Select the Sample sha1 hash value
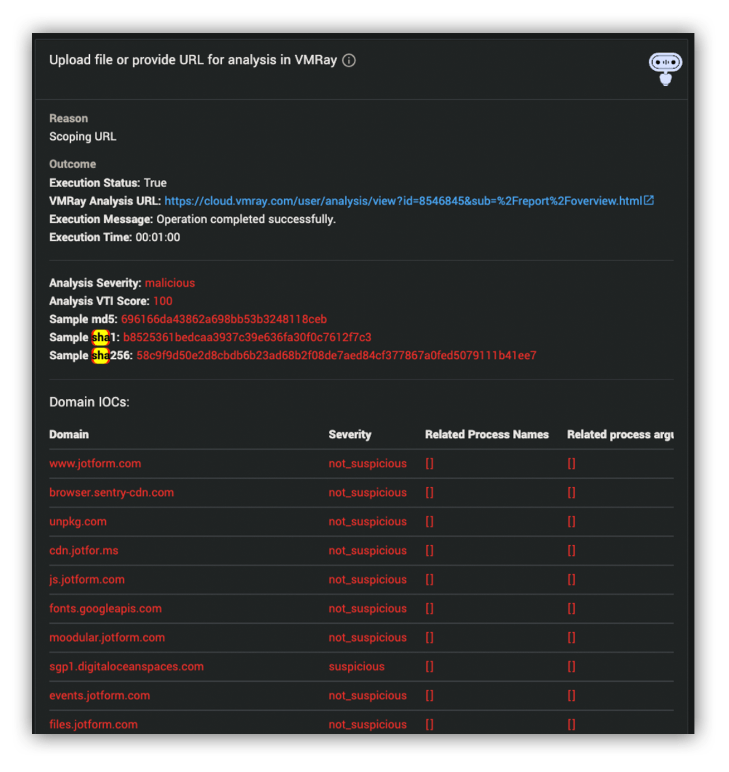 [247, 338]
